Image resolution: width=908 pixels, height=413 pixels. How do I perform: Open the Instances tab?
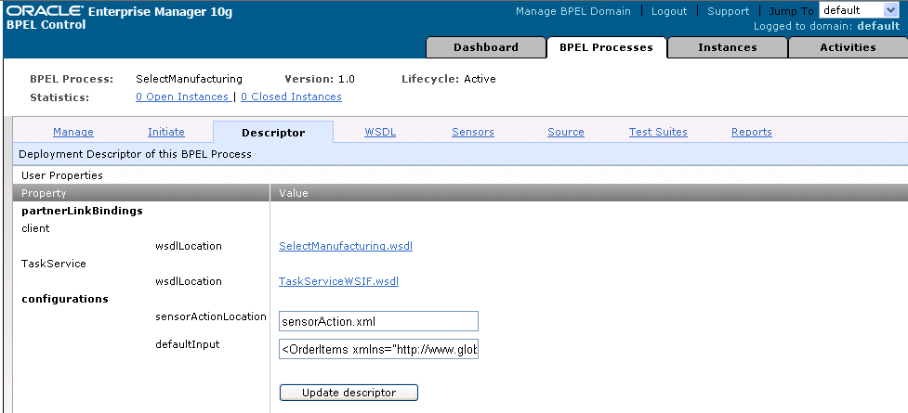point(728,47)
